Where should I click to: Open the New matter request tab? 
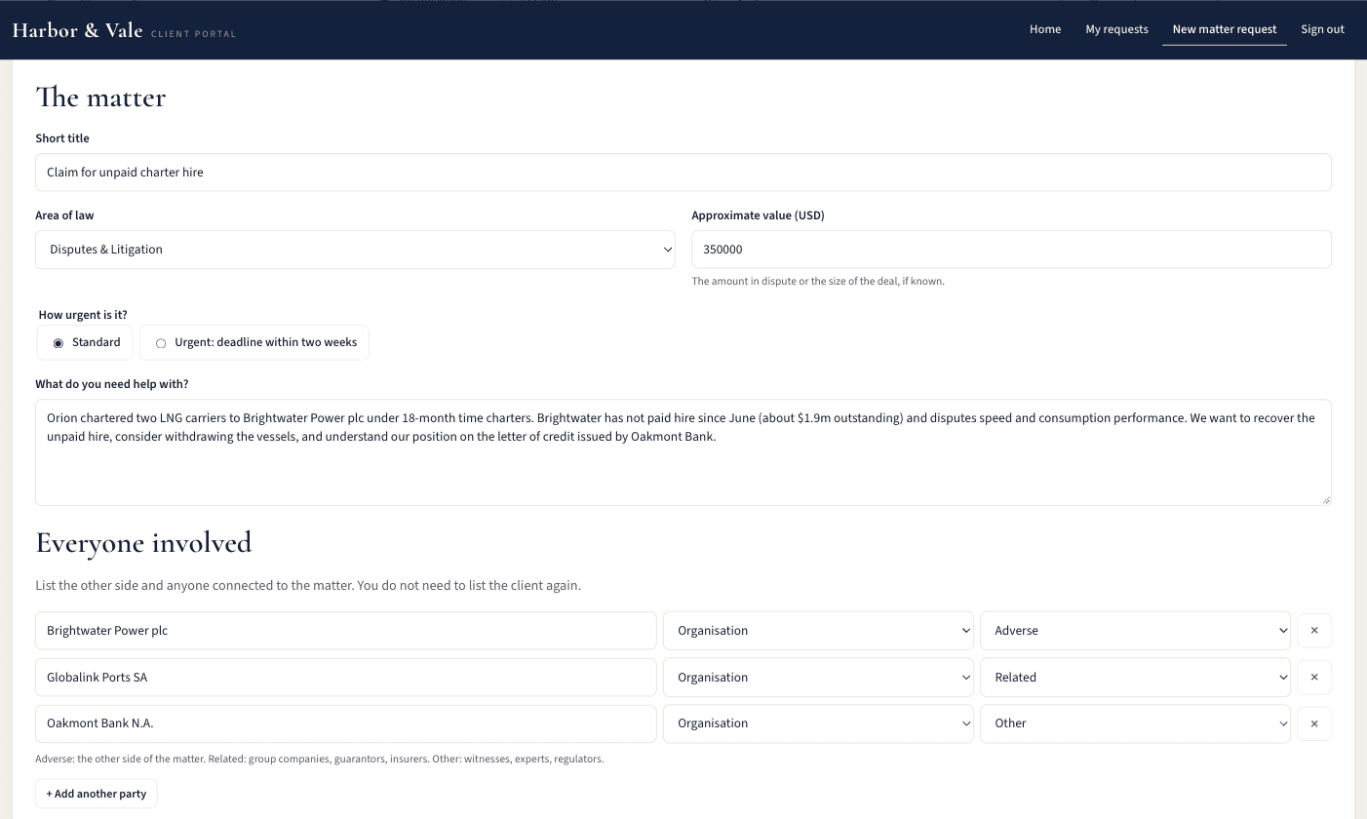1225,29
